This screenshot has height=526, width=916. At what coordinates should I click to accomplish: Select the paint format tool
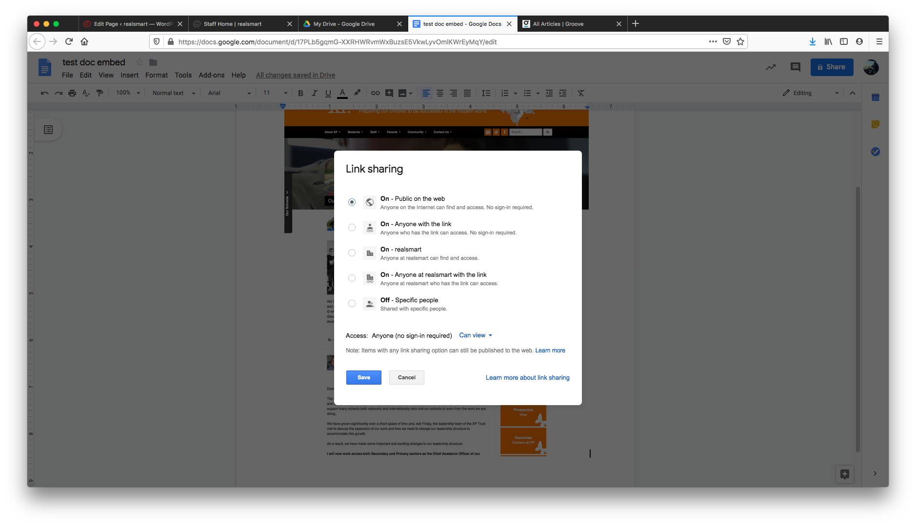pyautogui.click(x=100, y=93)
